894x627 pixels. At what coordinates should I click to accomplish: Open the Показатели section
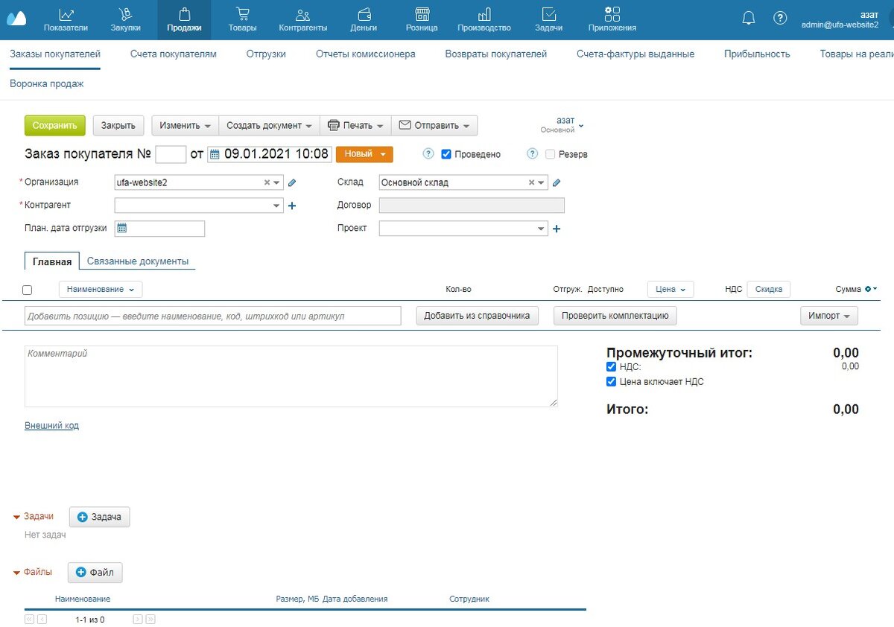coord(66,20)
